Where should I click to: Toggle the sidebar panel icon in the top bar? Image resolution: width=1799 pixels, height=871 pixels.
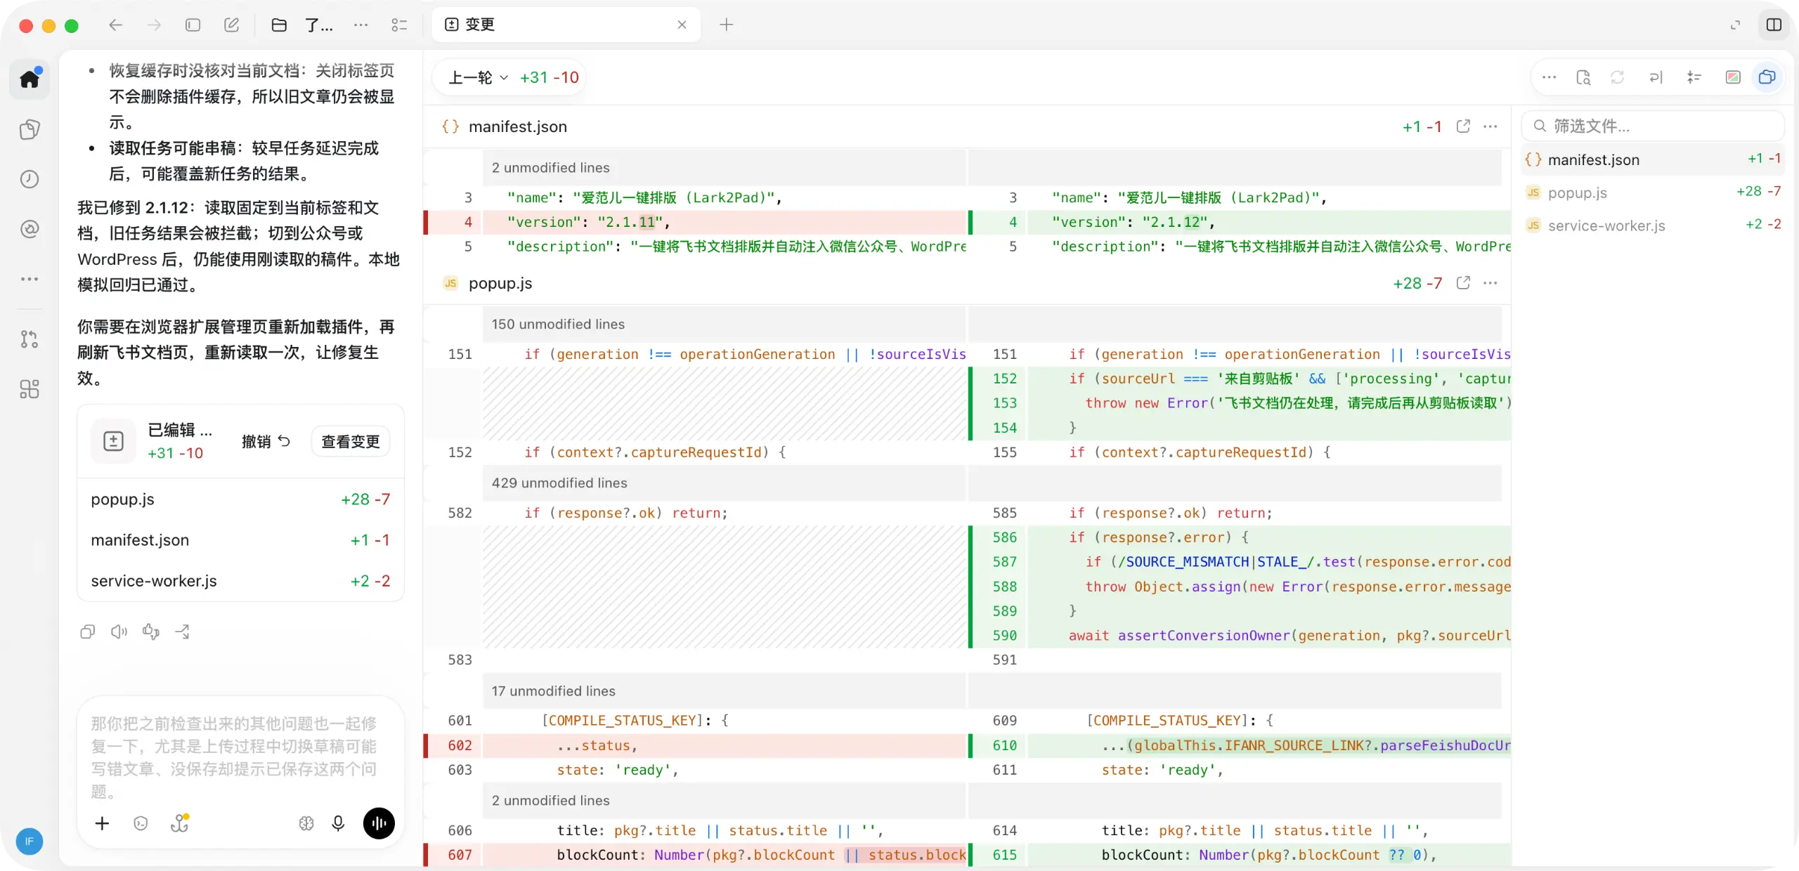pos(193,25)
